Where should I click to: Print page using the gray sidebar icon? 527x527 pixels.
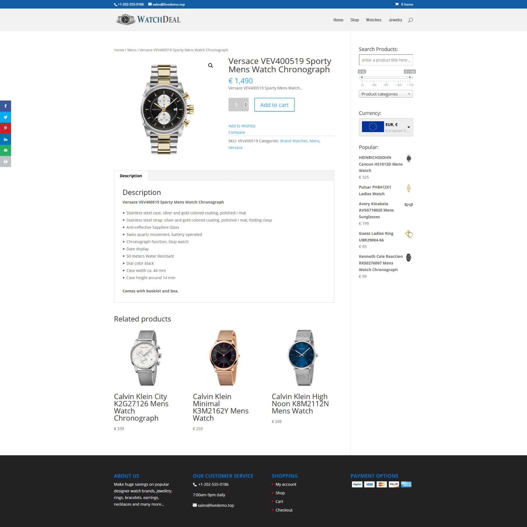tap(5, 161)
